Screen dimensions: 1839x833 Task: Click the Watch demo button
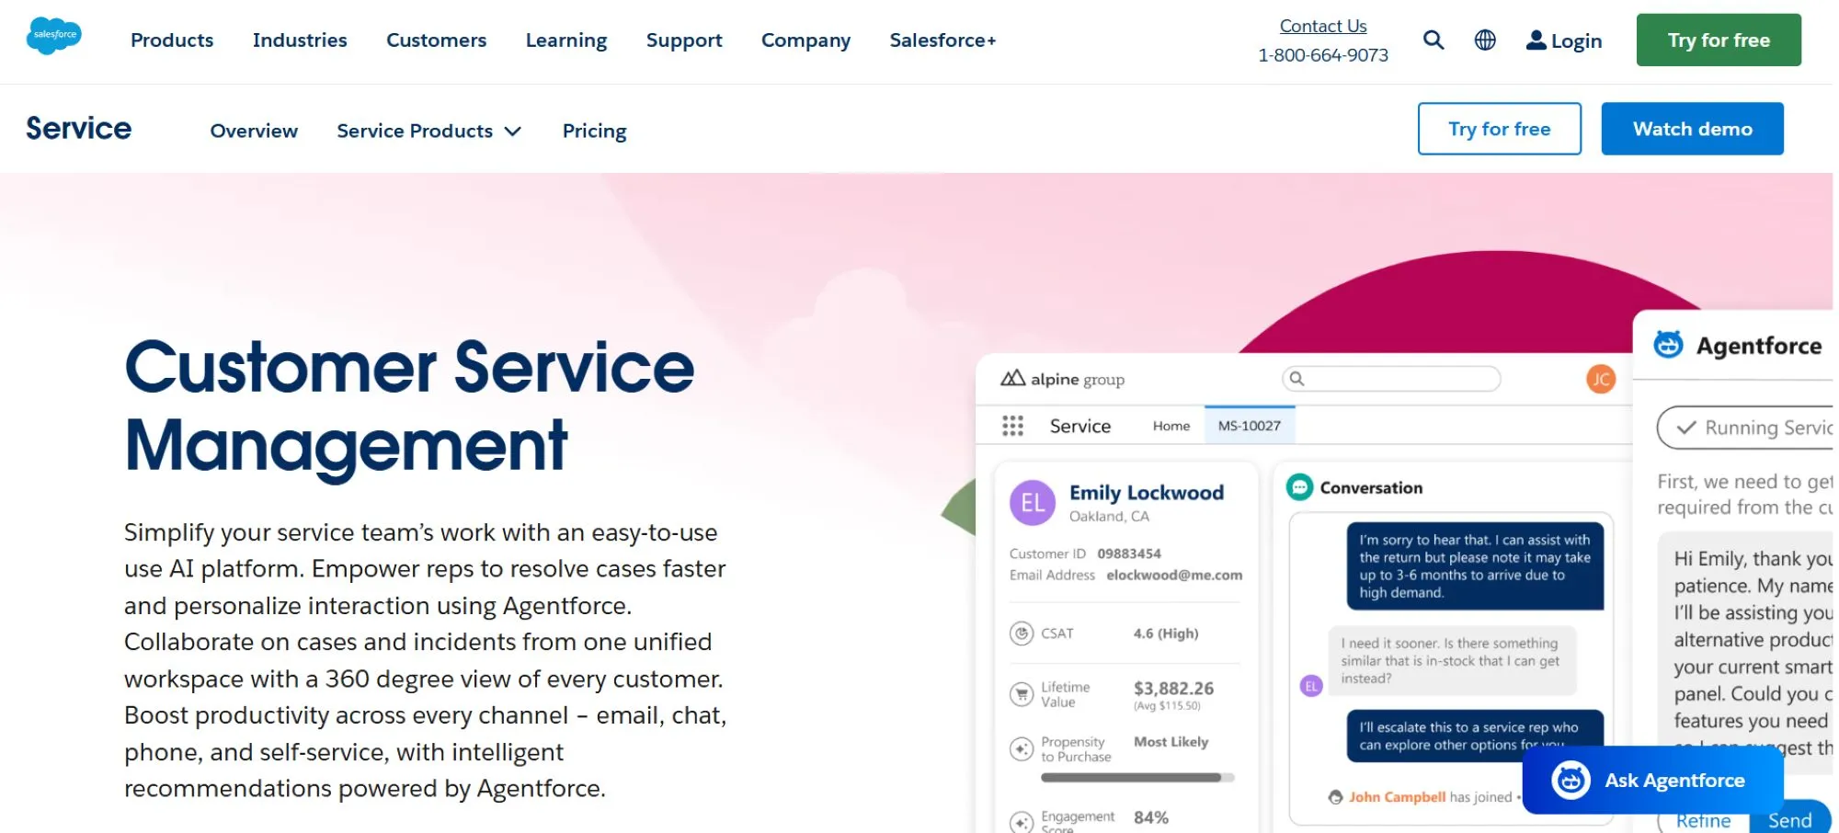tap(1692, 129)
